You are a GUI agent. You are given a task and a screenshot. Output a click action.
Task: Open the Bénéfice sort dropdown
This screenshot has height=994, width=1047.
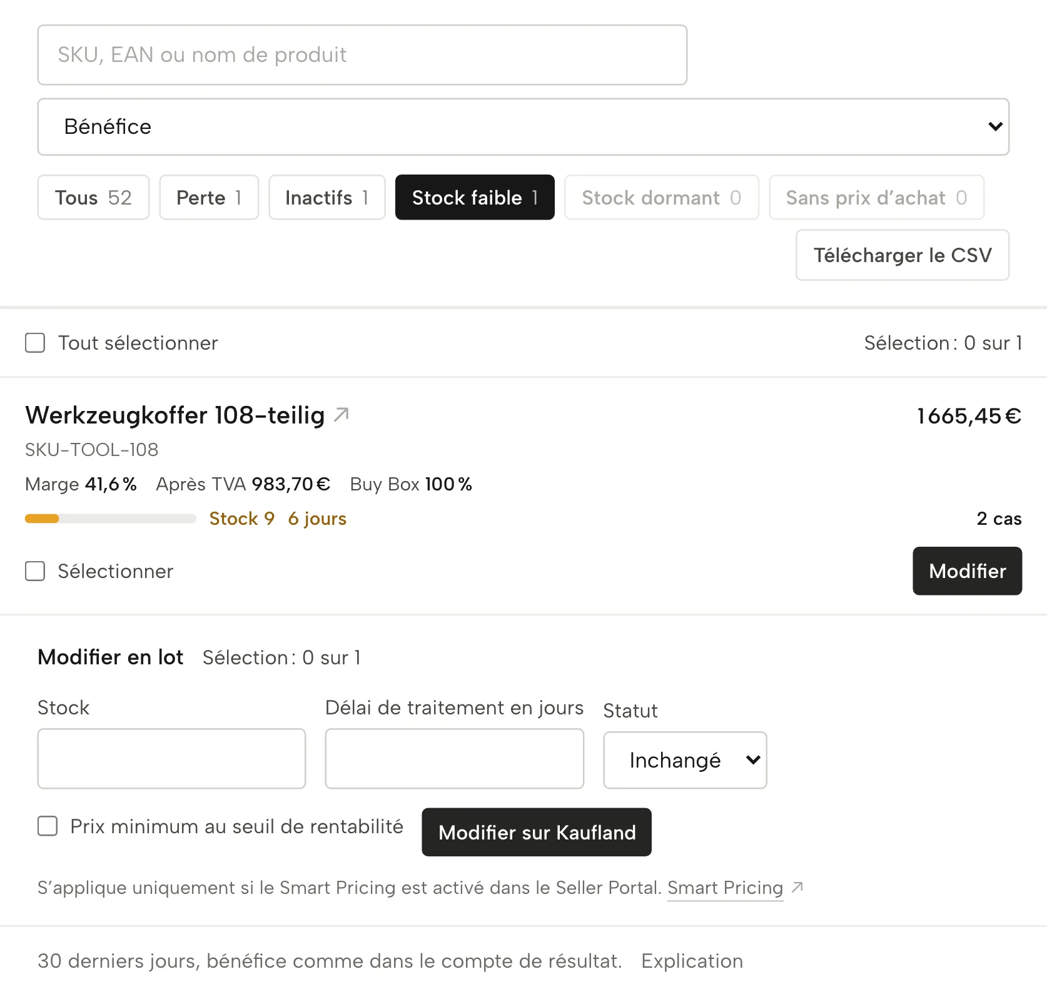click(523, 127)
